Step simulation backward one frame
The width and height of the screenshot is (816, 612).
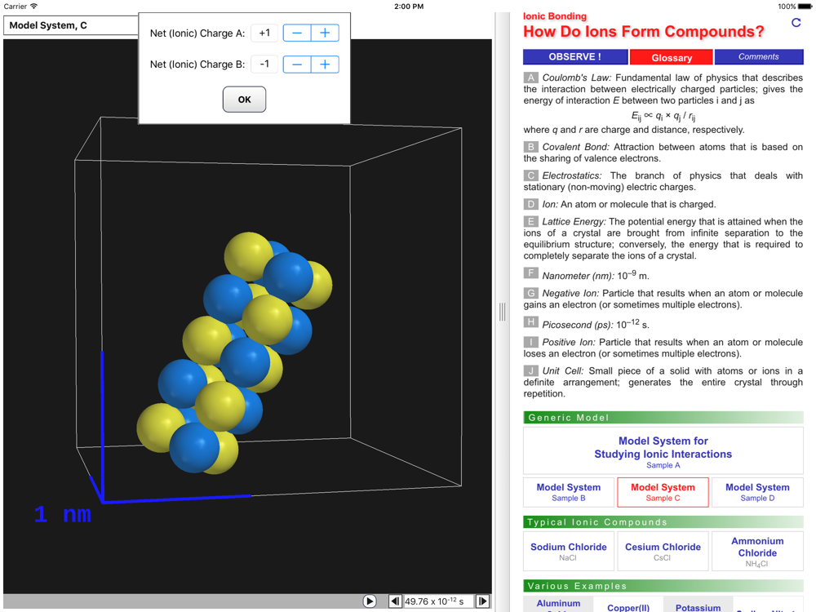tap(396, 601)
